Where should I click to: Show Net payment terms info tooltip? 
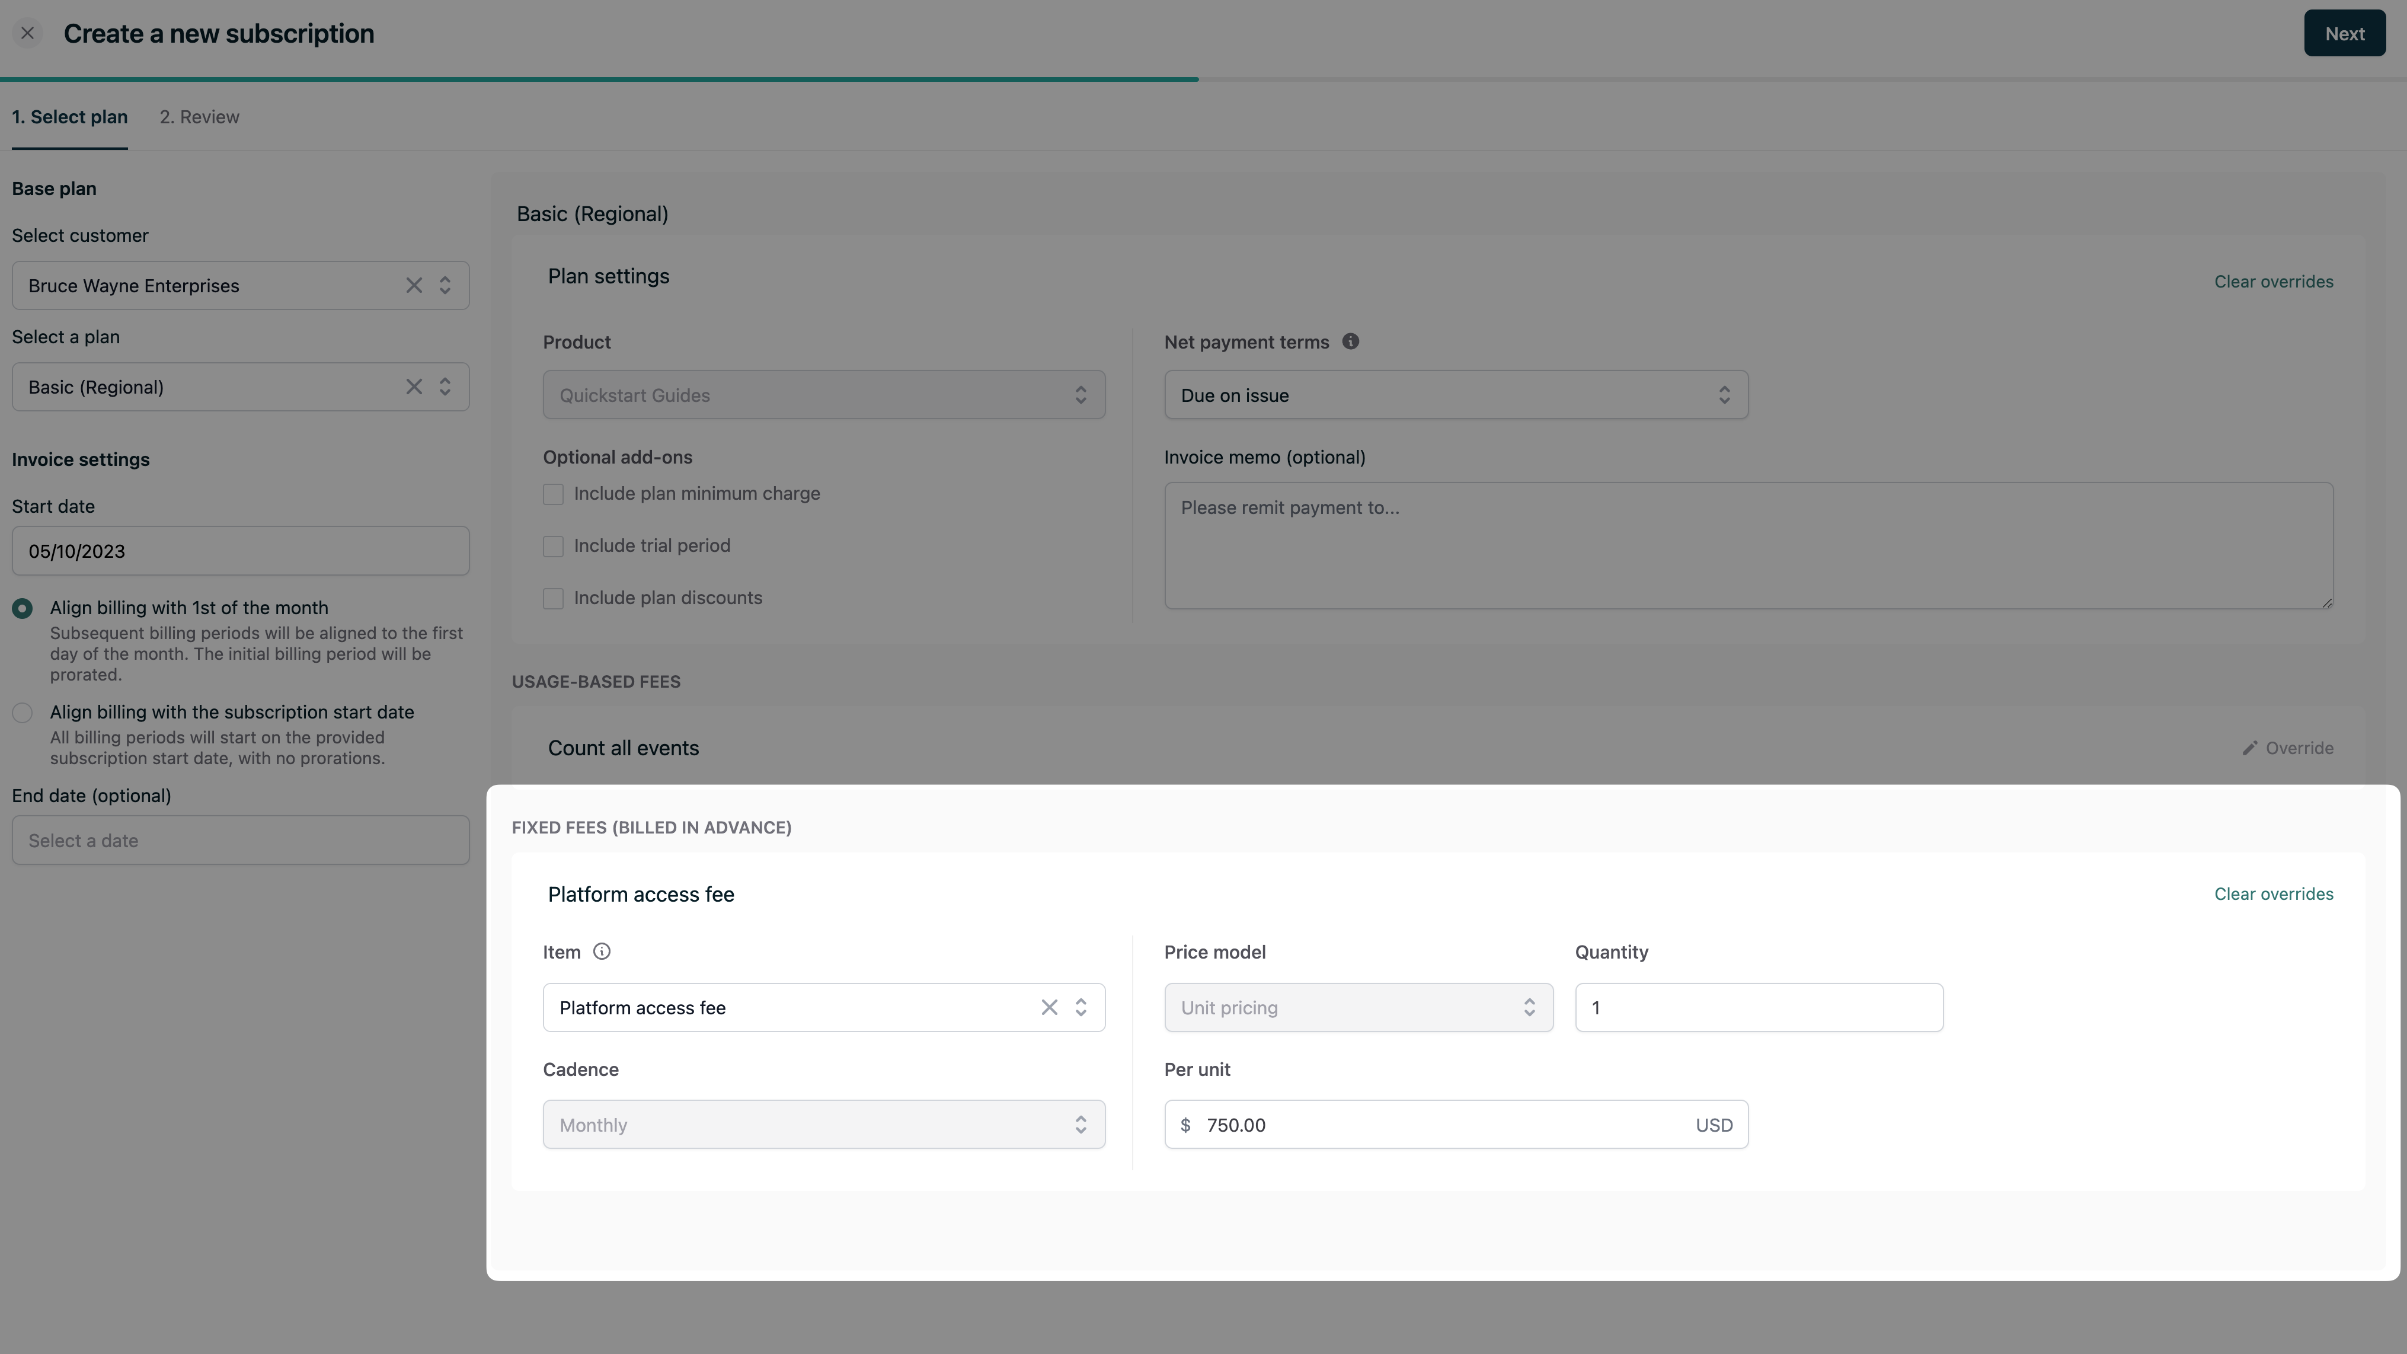[x=1350, y=342]
